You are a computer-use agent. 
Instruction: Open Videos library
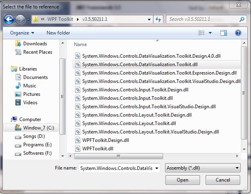pyautogui.click(x=26, y=103)
